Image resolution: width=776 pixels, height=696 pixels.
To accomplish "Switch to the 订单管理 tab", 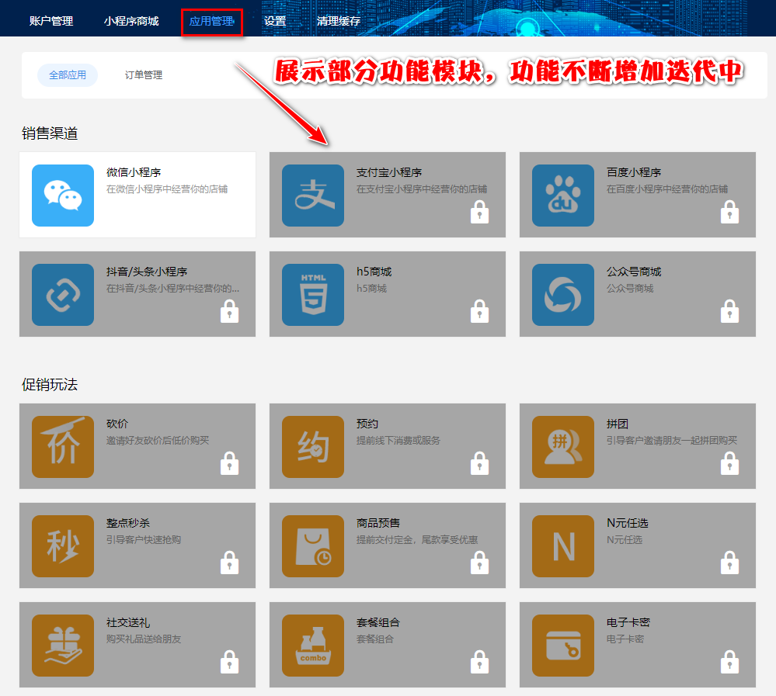I will pyautogui.click(x=144, y=75).
